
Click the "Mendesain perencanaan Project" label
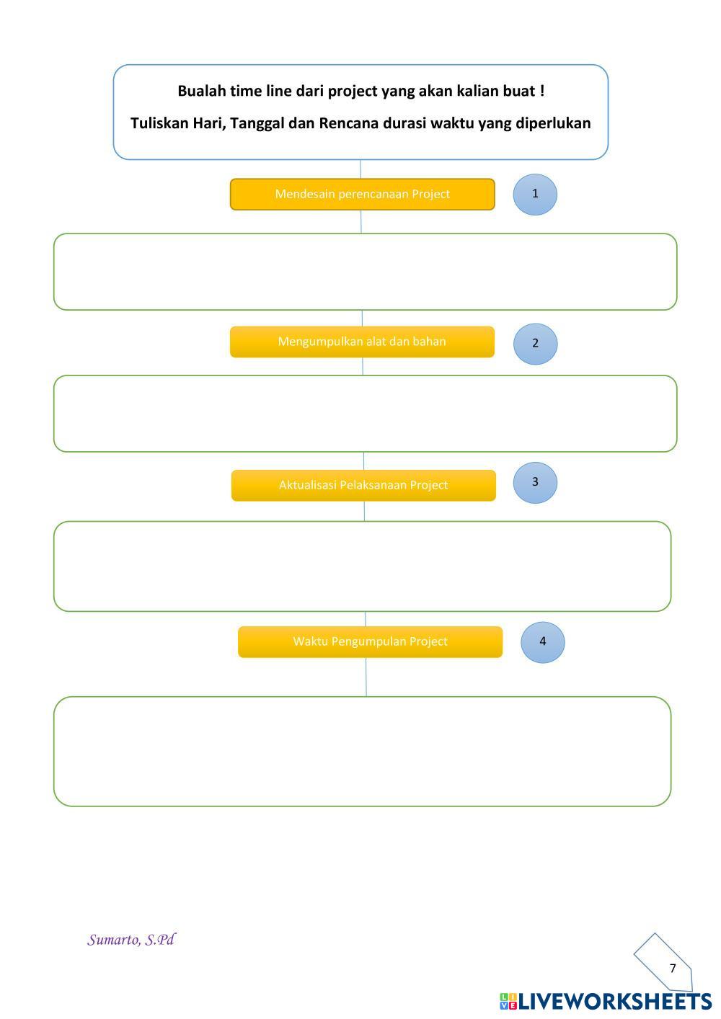point(362,194)
